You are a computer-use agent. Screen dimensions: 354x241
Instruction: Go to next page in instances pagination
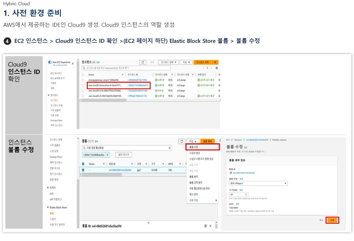211,68
